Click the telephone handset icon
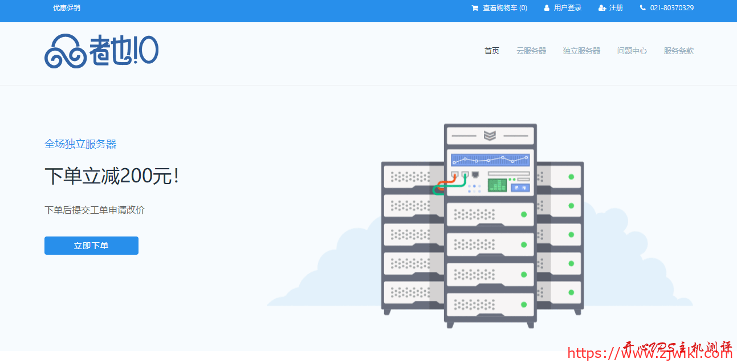 point(643,8)
